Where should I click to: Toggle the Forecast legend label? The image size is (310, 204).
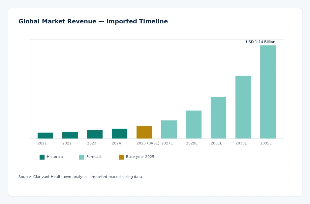[x=94, y=157]
